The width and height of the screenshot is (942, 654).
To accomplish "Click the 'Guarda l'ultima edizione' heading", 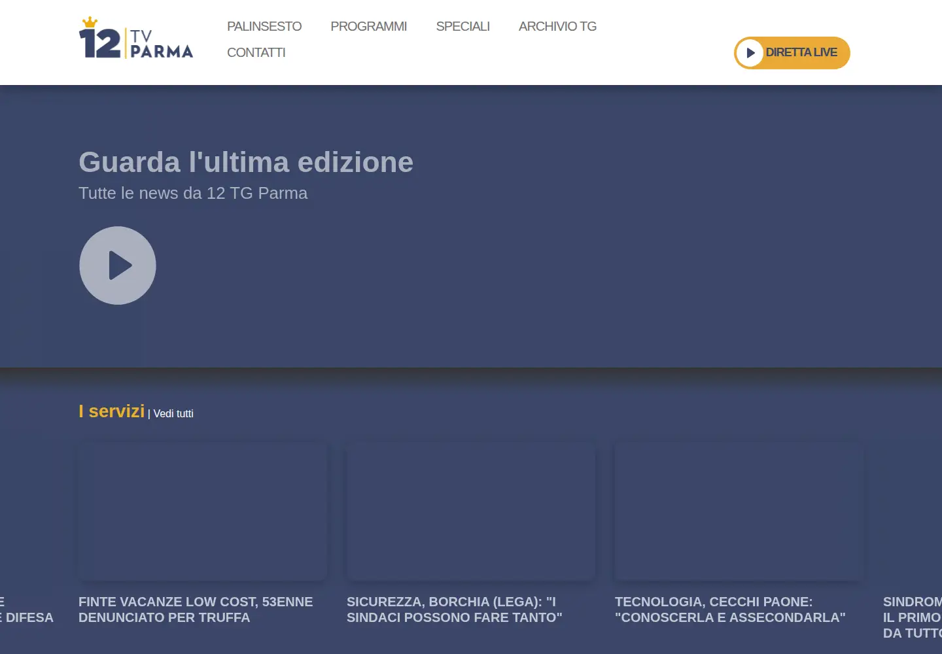I will click(x=246, y=162).
